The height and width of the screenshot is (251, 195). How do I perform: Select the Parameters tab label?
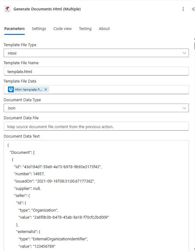click(14, 28)
